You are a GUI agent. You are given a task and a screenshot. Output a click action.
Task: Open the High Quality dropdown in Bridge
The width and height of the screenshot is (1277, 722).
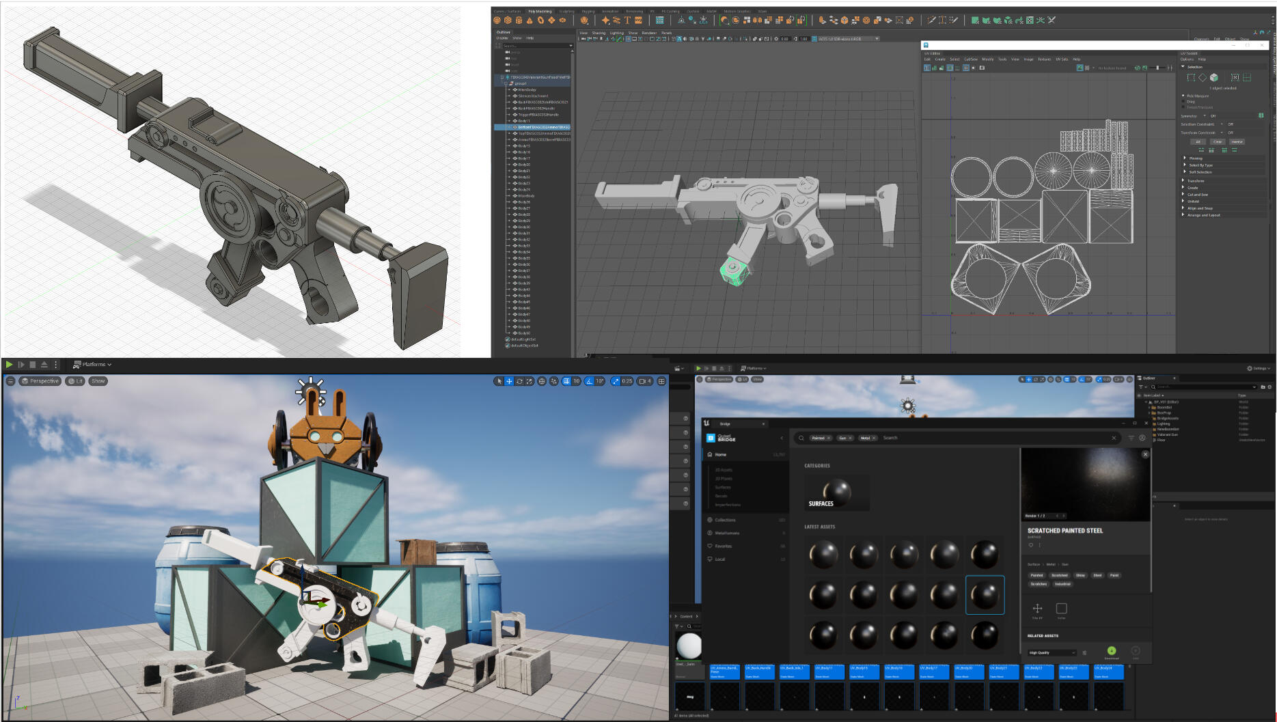coord(1052,653)
